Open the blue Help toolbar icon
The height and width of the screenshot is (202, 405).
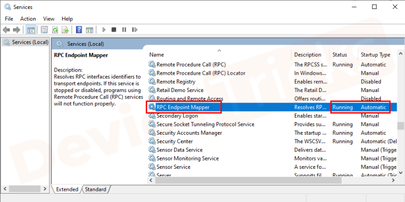click(79, 29)
